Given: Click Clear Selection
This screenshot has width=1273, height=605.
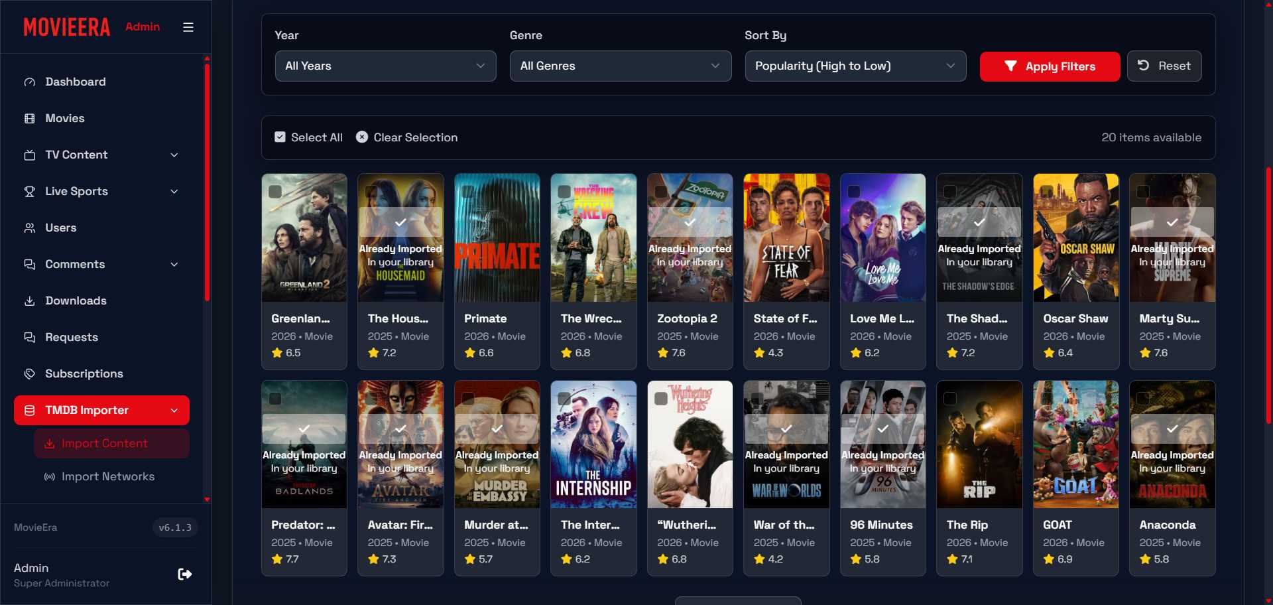Looking at the screenshot, I should point(406,137).
